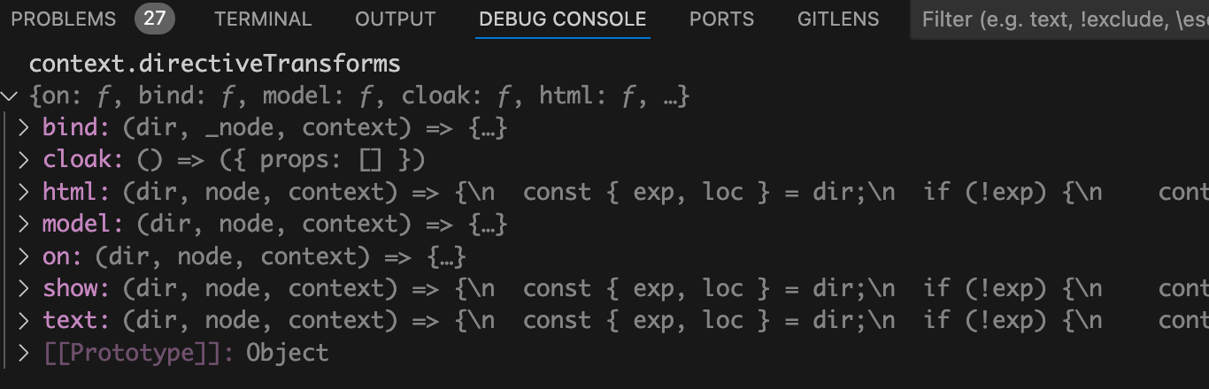Click the context.directiveTransforms expression line
Viewport: 1209px width, 389px height.
[x=214, y=64]
